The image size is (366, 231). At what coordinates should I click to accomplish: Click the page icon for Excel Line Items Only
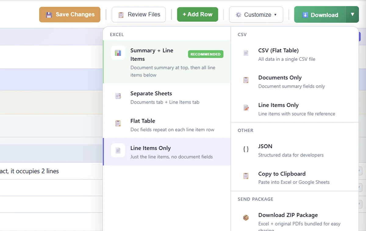tap(118, 150)
